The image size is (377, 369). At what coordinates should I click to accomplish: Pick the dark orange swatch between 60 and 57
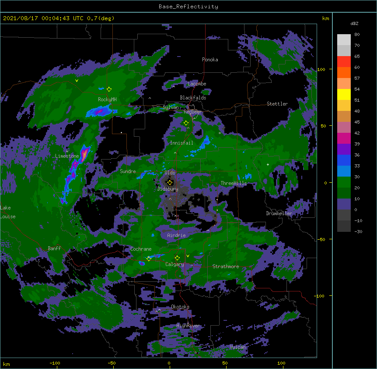tap(344, 72)
